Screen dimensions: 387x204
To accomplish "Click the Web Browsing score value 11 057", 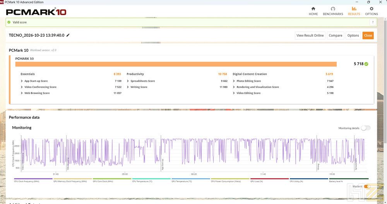I will tap(118, 93).
